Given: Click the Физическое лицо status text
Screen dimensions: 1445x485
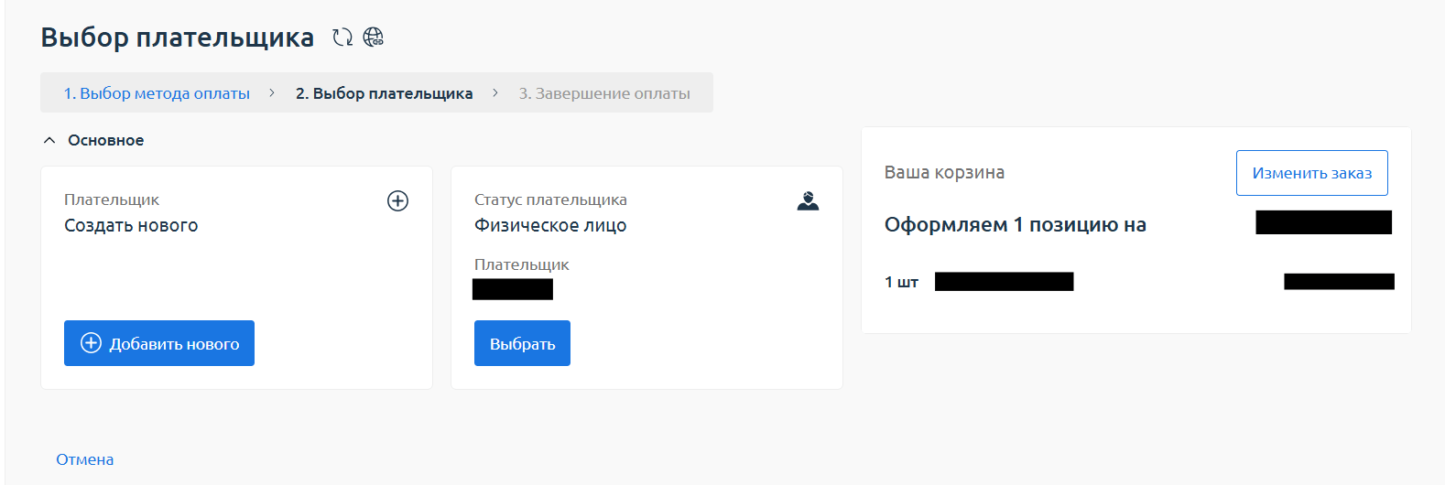Looking at the screenshot, I should point(550,226).
